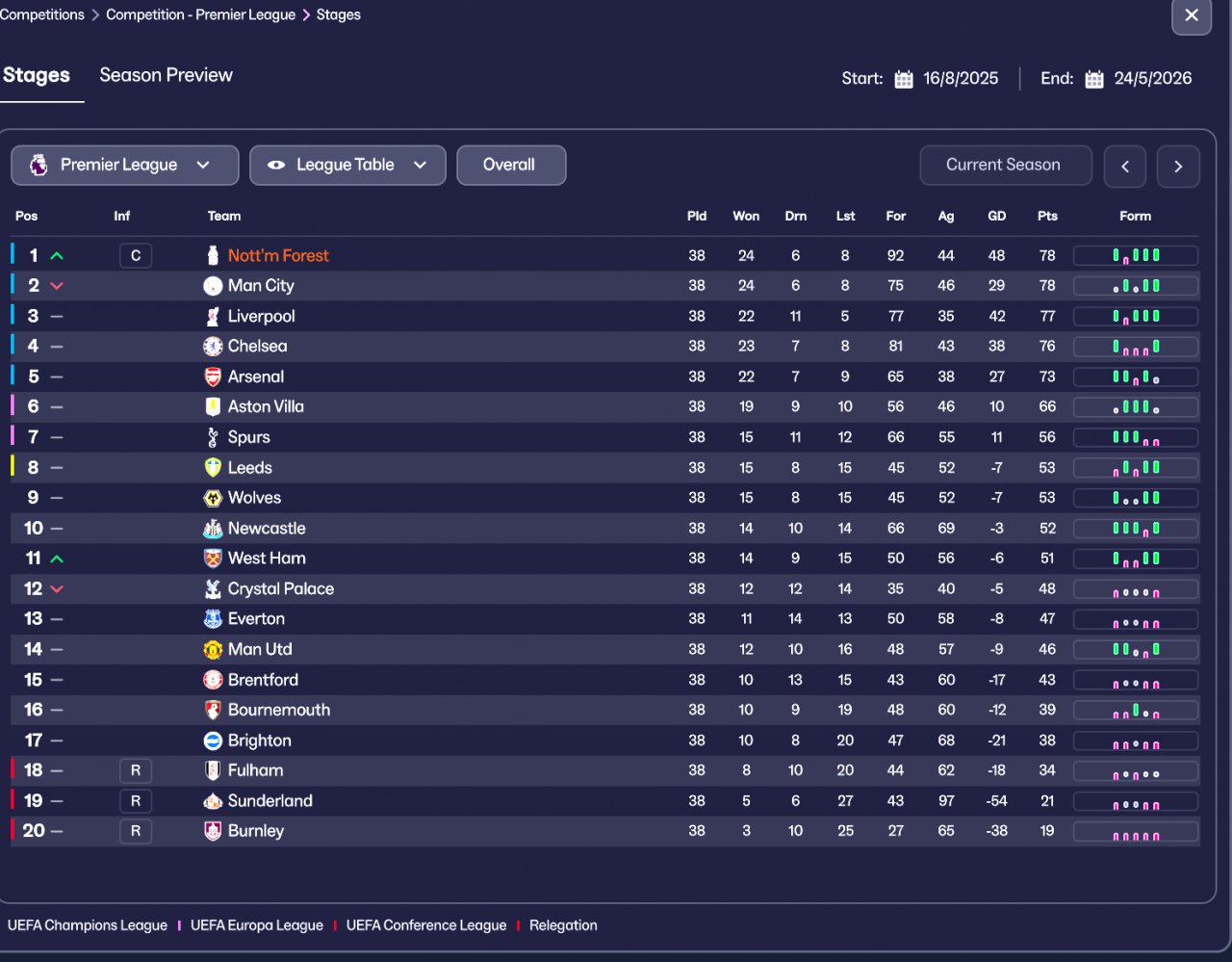
Task: Open the Premier League competition dropdown
Action: pos(125,165)
